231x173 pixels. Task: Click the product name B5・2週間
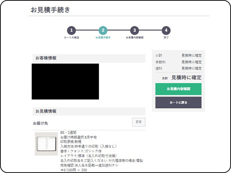(68, 133)
